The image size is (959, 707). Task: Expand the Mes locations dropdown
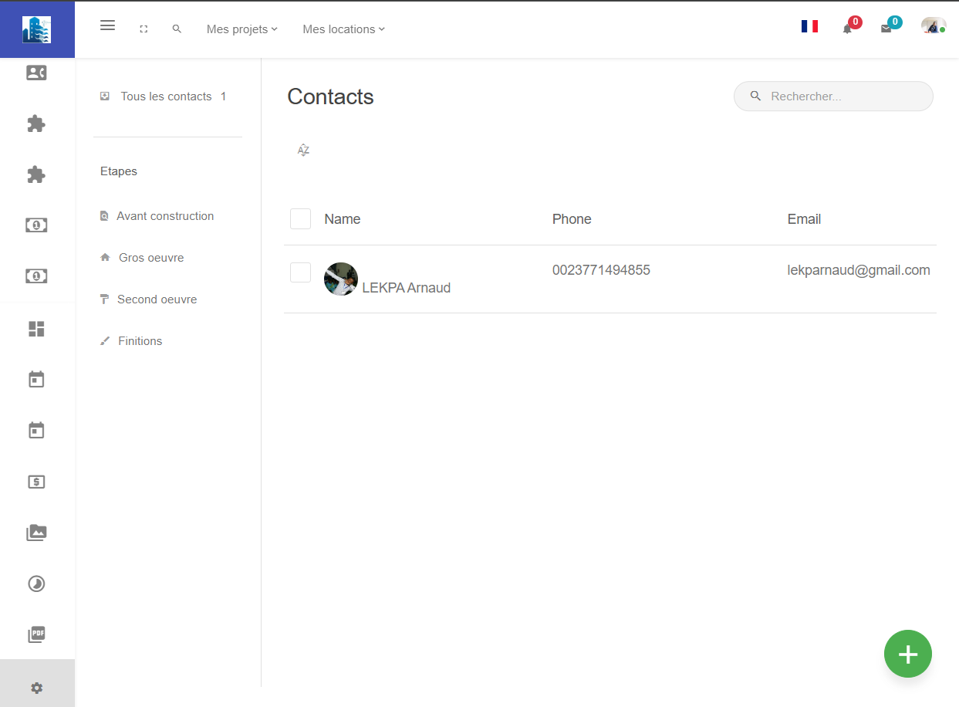click(343, 29)
